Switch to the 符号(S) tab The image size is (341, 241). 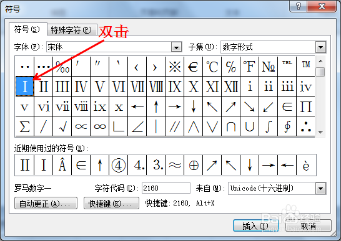point(27,29)
